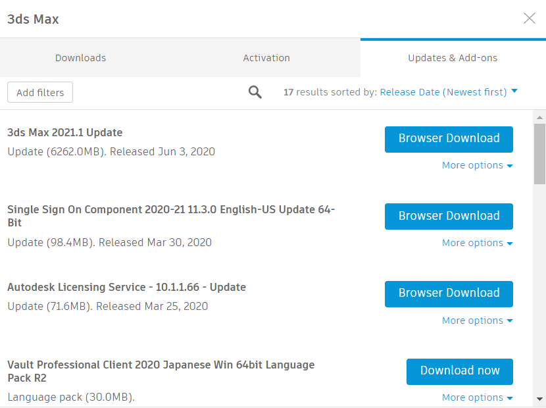Open the Downloads tab
The width and height of the screenshot is (546, 408).
click(x=80, y=58)
